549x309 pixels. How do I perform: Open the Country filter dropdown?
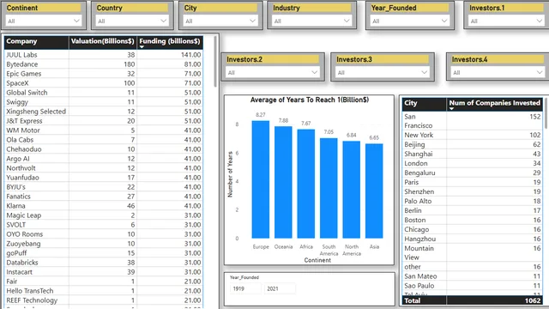click(x=132, y=21)
